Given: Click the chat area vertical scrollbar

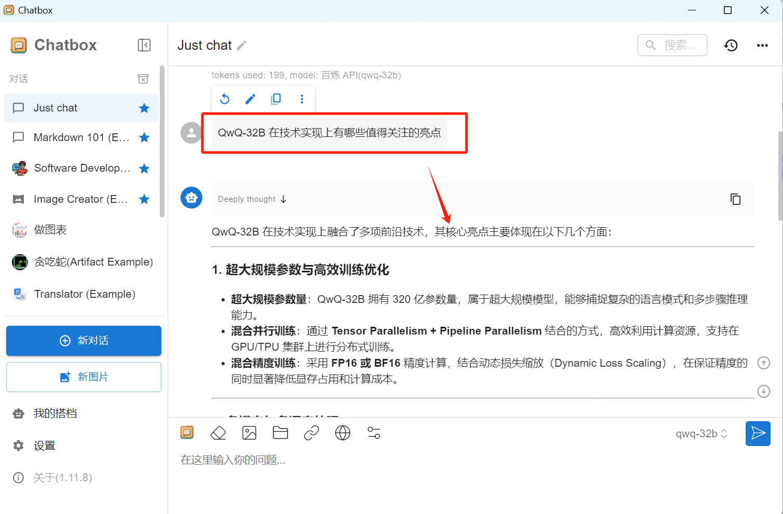Looking at the screenshot, I should 780,176.
